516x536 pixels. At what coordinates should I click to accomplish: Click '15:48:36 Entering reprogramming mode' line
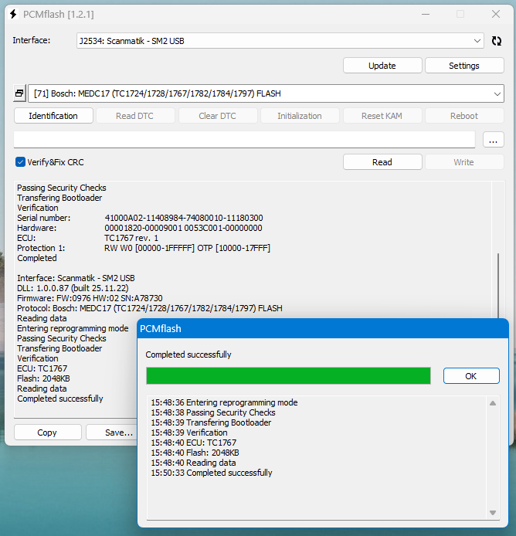(x=224, y=402)
